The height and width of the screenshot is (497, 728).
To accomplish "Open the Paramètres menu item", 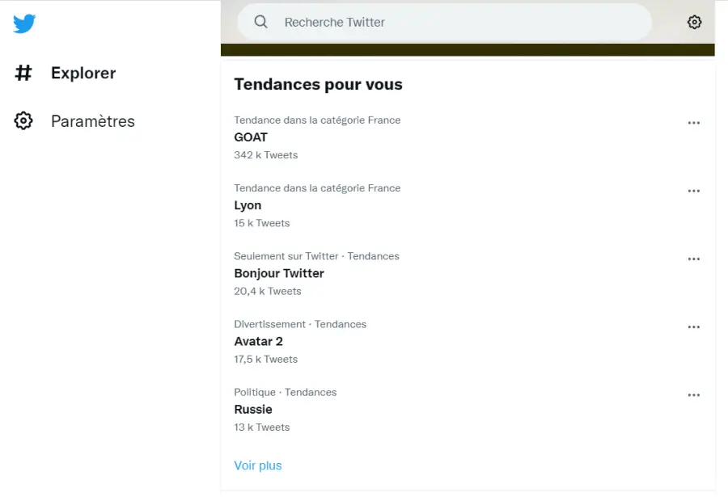I will click(x=93, y=121).
